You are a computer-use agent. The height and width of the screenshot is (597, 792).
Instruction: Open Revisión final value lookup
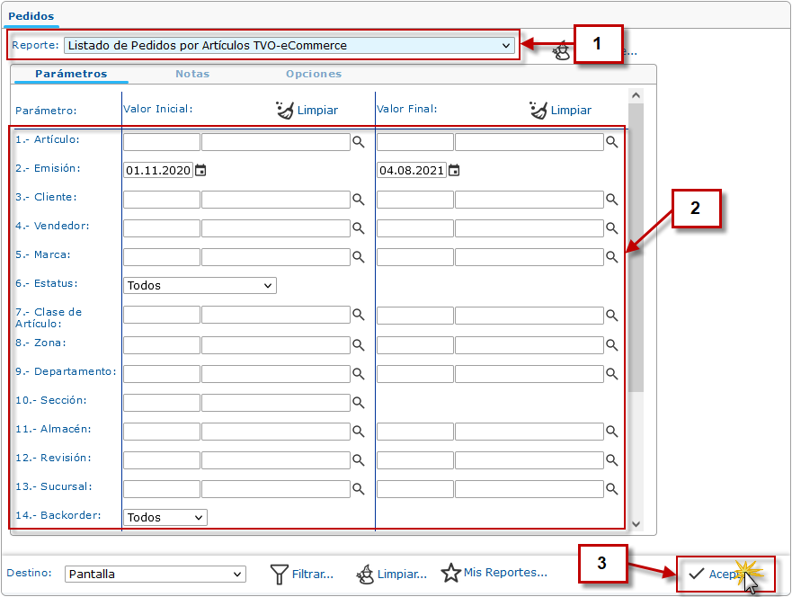[x=611, y=459]
